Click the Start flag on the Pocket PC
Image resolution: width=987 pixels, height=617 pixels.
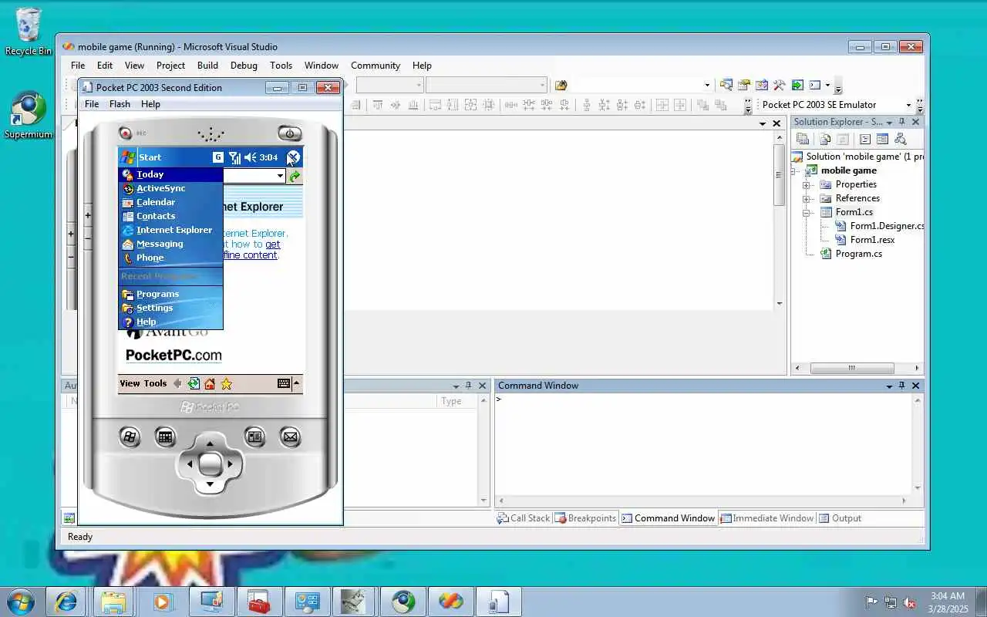pyautogui.click(x=128, y=157)
